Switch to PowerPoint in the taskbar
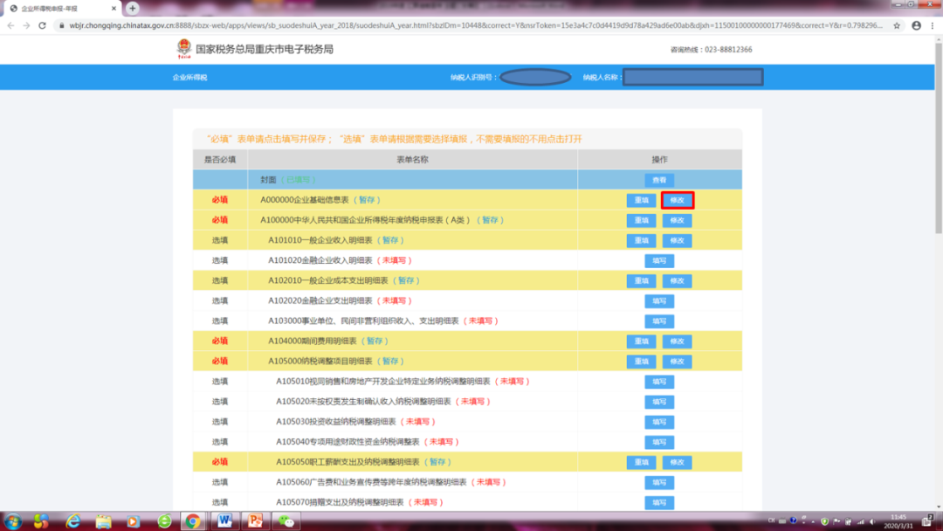This screenshot has width=943, height=531. [255, 521]
